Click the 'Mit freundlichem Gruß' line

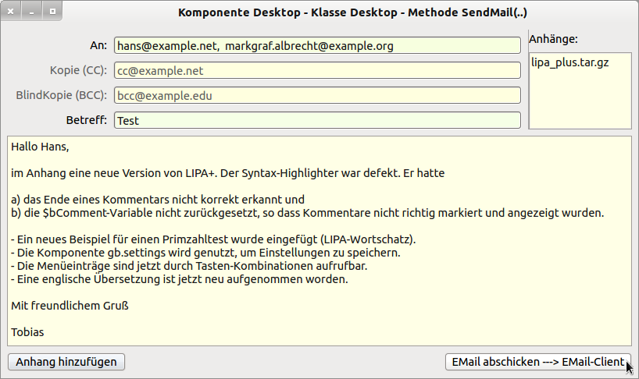click(x=70, y=306)
